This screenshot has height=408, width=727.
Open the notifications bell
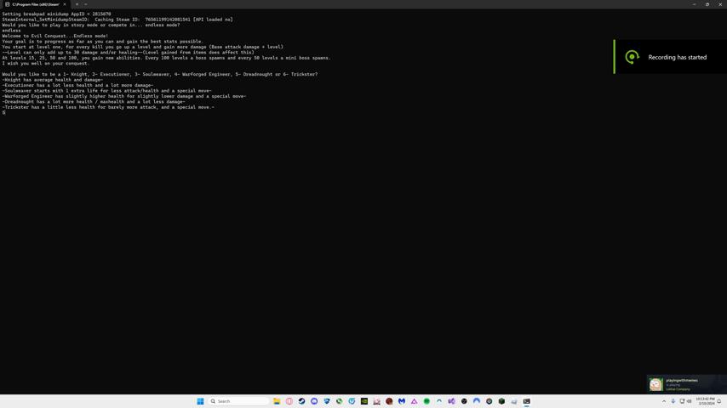point(719,401)
